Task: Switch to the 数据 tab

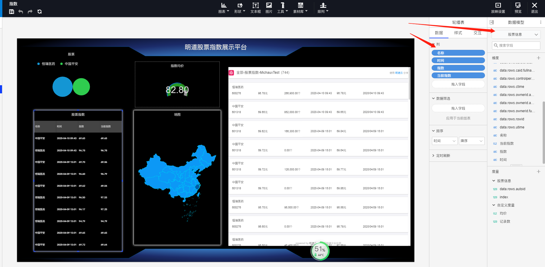Action: pos(439,33)
